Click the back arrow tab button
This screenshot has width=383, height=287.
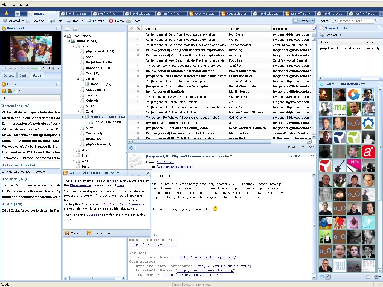pos(17,13)
